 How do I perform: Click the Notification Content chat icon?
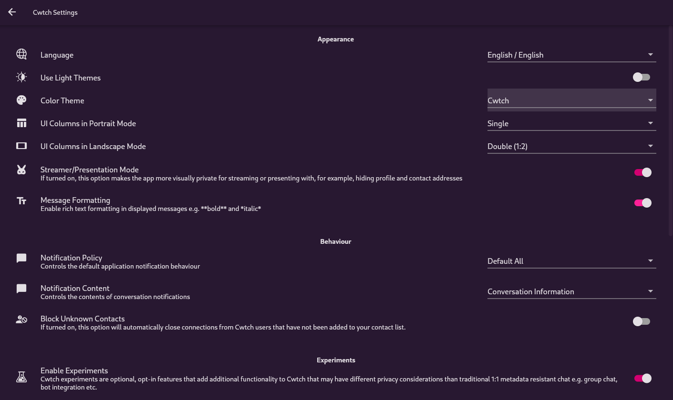pos(21,289)
